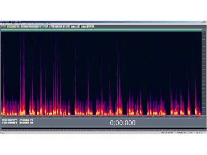Click the green horizontal range bar above spectrogram
This screenshot has width=207, height=155.
[x=101, y=30]
